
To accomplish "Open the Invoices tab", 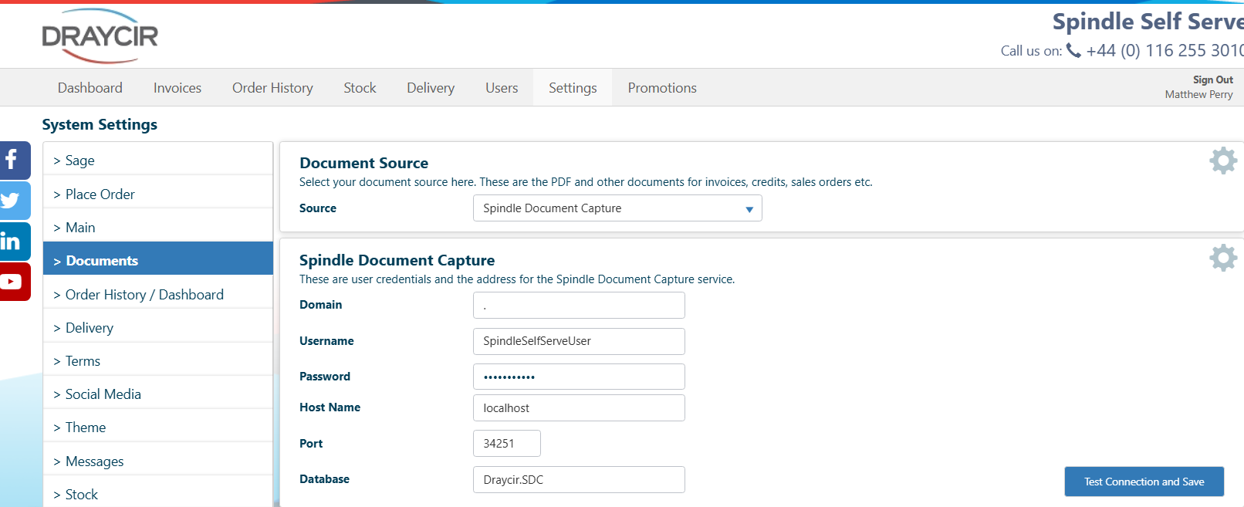I will [177, 88].
